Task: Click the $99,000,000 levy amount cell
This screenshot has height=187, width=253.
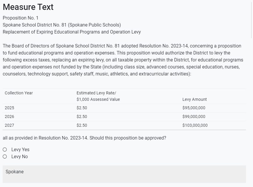Action: pyautogui.click(x=194, y=117)
